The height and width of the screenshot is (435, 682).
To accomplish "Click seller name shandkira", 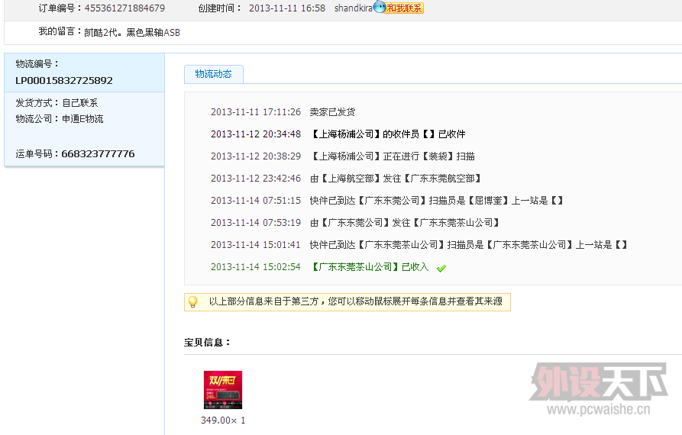I will 353,8.
